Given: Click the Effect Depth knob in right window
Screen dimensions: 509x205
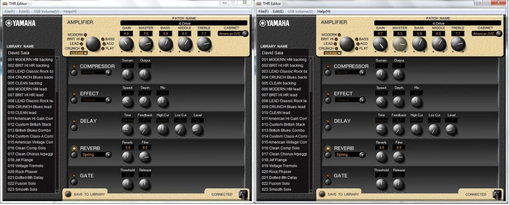Looking at the screenshot, I should point(399,102).
